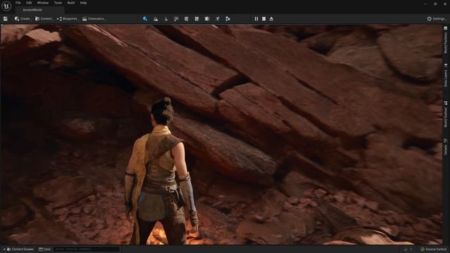
Task: Open the Blueprints dropdown
Action: [x=67, y=19]
